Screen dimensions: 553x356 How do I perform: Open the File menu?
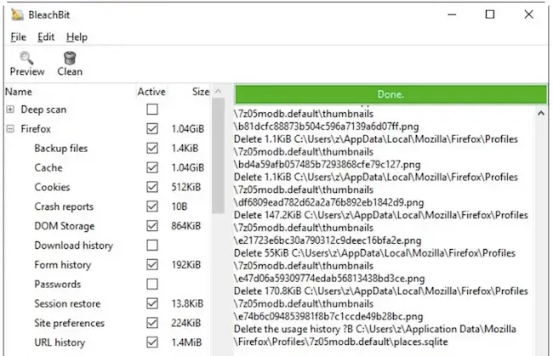[19, 37]
